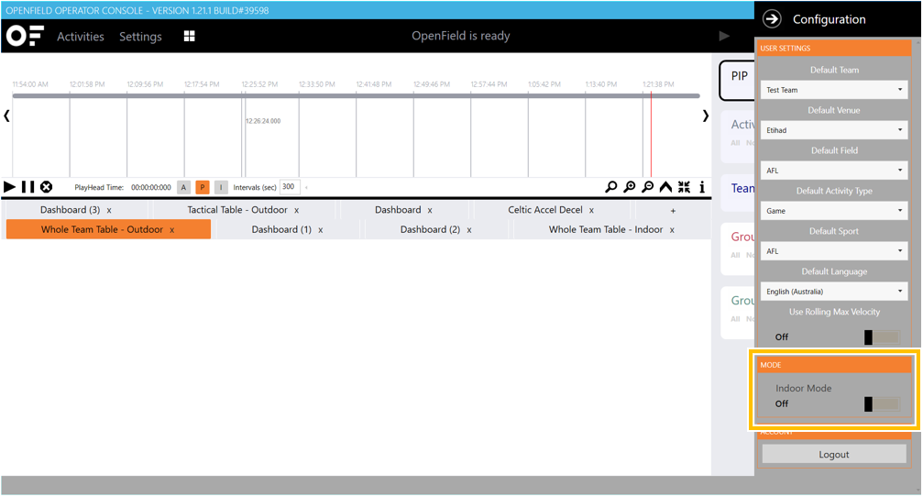Toggle Use Rolling Max Velocity switch
This screenshot has height=497, width=923.
click(x=882, y=337)
